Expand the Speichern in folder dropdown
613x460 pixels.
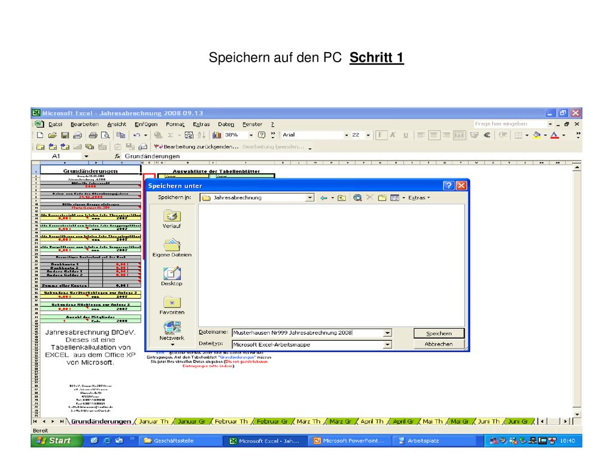point(309,198)
